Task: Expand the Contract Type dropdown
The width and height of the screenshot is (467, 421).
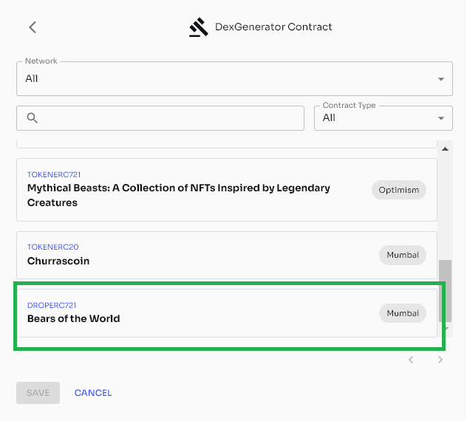Action: click(x=383, y=118)
